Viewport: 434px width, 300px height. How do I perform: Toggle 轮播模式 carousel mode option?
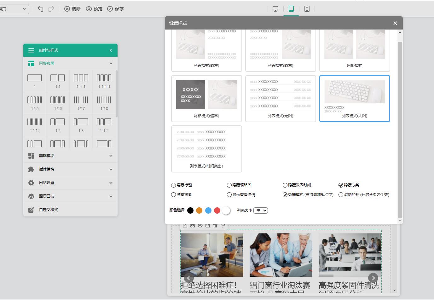click(x=285, y=195)
